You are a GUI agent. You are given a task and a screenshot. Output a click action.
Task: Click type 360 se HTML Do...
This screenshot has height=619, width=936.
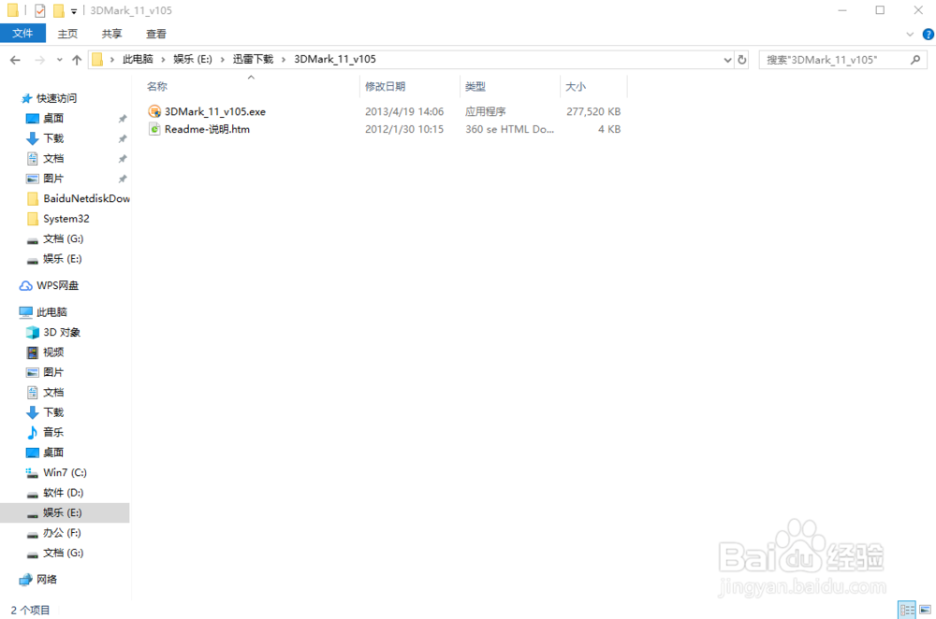(509, 129)
